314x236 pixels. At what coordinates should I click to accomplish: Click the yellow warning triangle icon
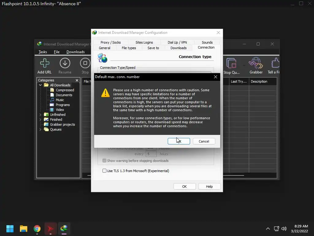click(x=105, y=93)
